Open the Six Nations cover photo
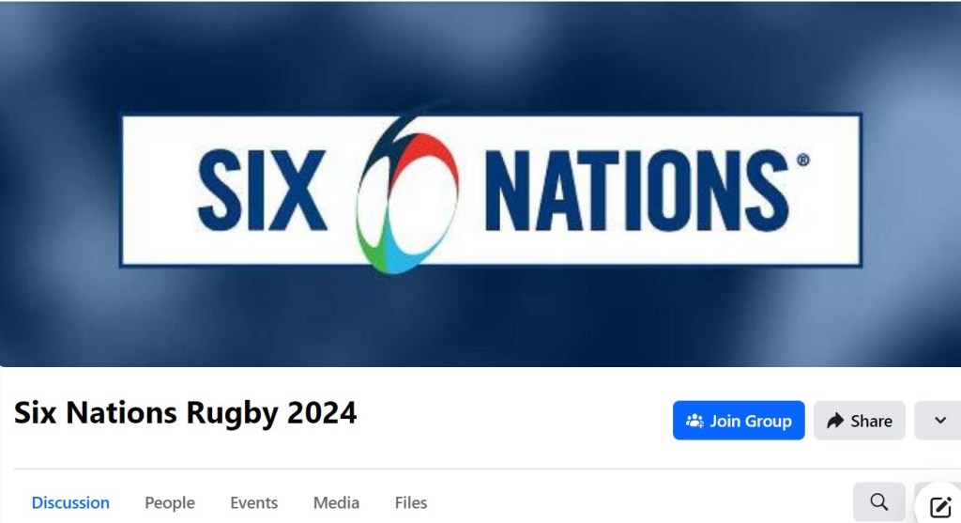 tap(480, 184)
